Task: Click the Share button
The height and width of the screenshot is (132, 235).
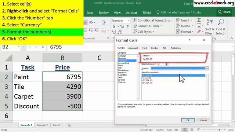Action: coord(224,12)
